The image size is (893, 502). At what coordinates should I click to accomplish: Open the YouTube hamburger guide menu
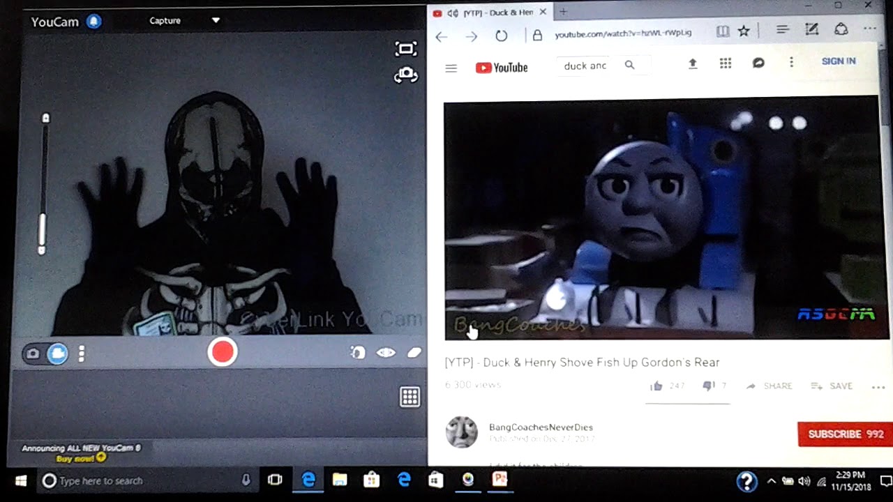[x=451, y=68]
